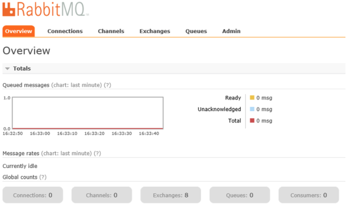Click the chart's 1.0 axis label
Viewport: 349px width, 209px height.
pyautogui.click(x=7, y=98)
